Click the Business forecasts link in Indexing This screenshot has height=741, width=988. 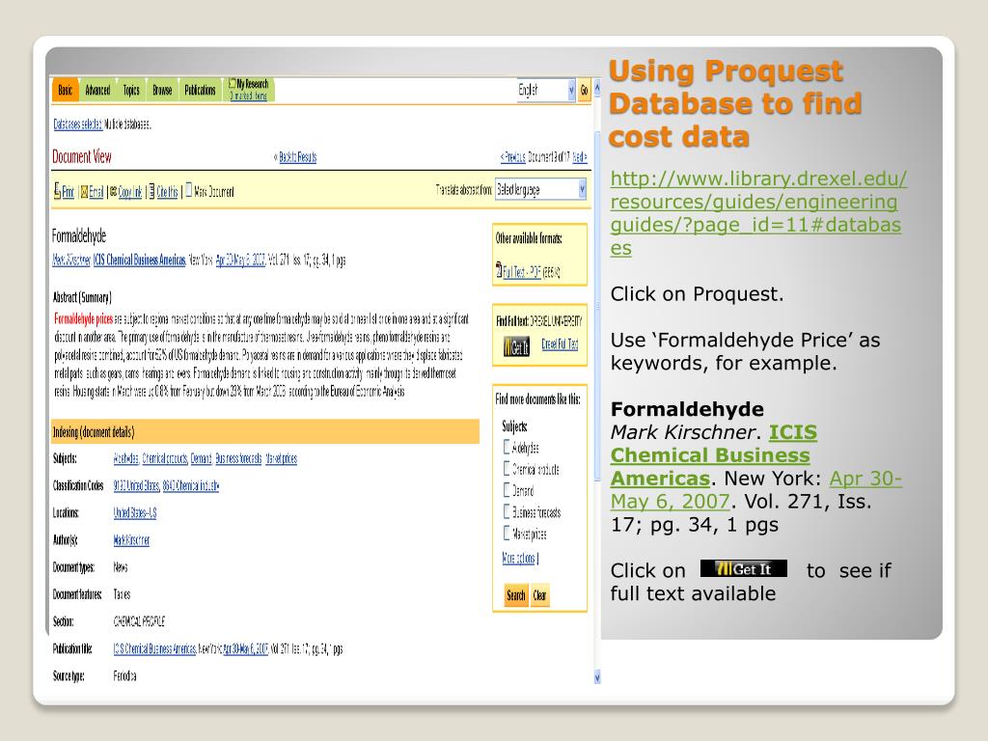pyautogui.click(x=238, y=458)
